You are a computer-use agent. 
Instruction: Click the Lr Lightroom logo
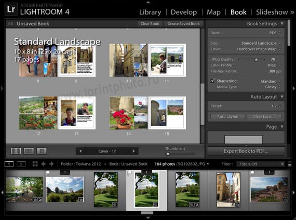(x=11, y=9)
